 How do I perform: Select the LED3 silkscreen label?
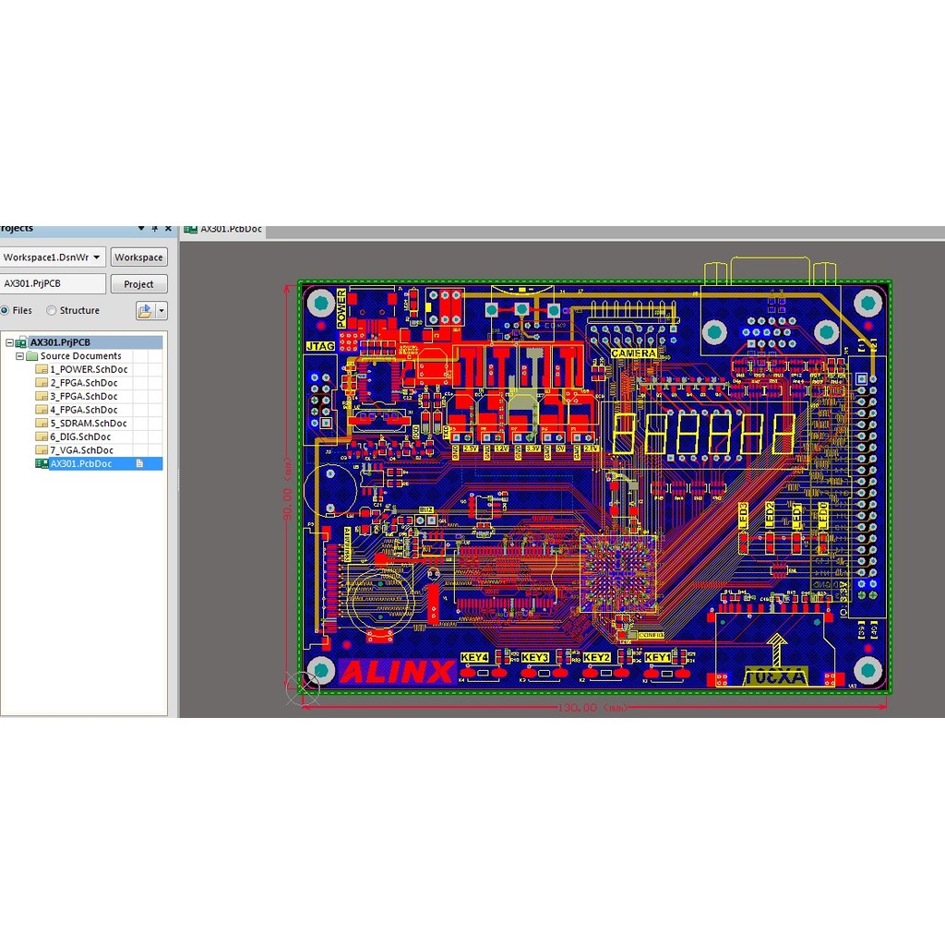tap(743, 517)
